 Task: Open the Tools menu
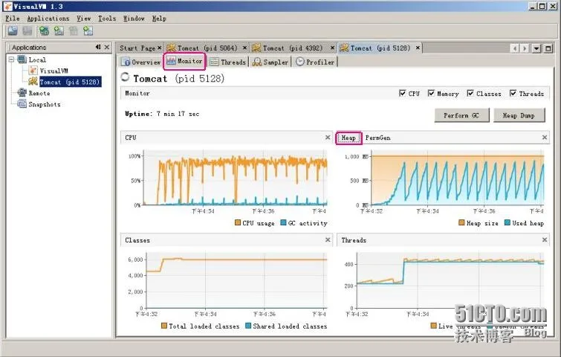tap(107, 19)
